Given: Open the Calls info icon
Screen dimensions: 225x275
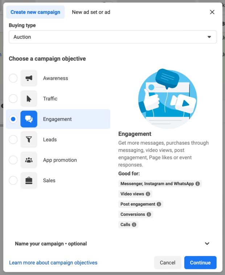Looking at the screenshot, I should pyautogui.click(x=134, y=225).
